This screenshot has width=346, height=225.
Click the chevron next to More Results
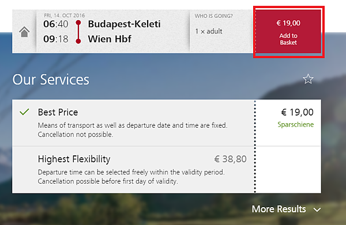click(317, 210)
